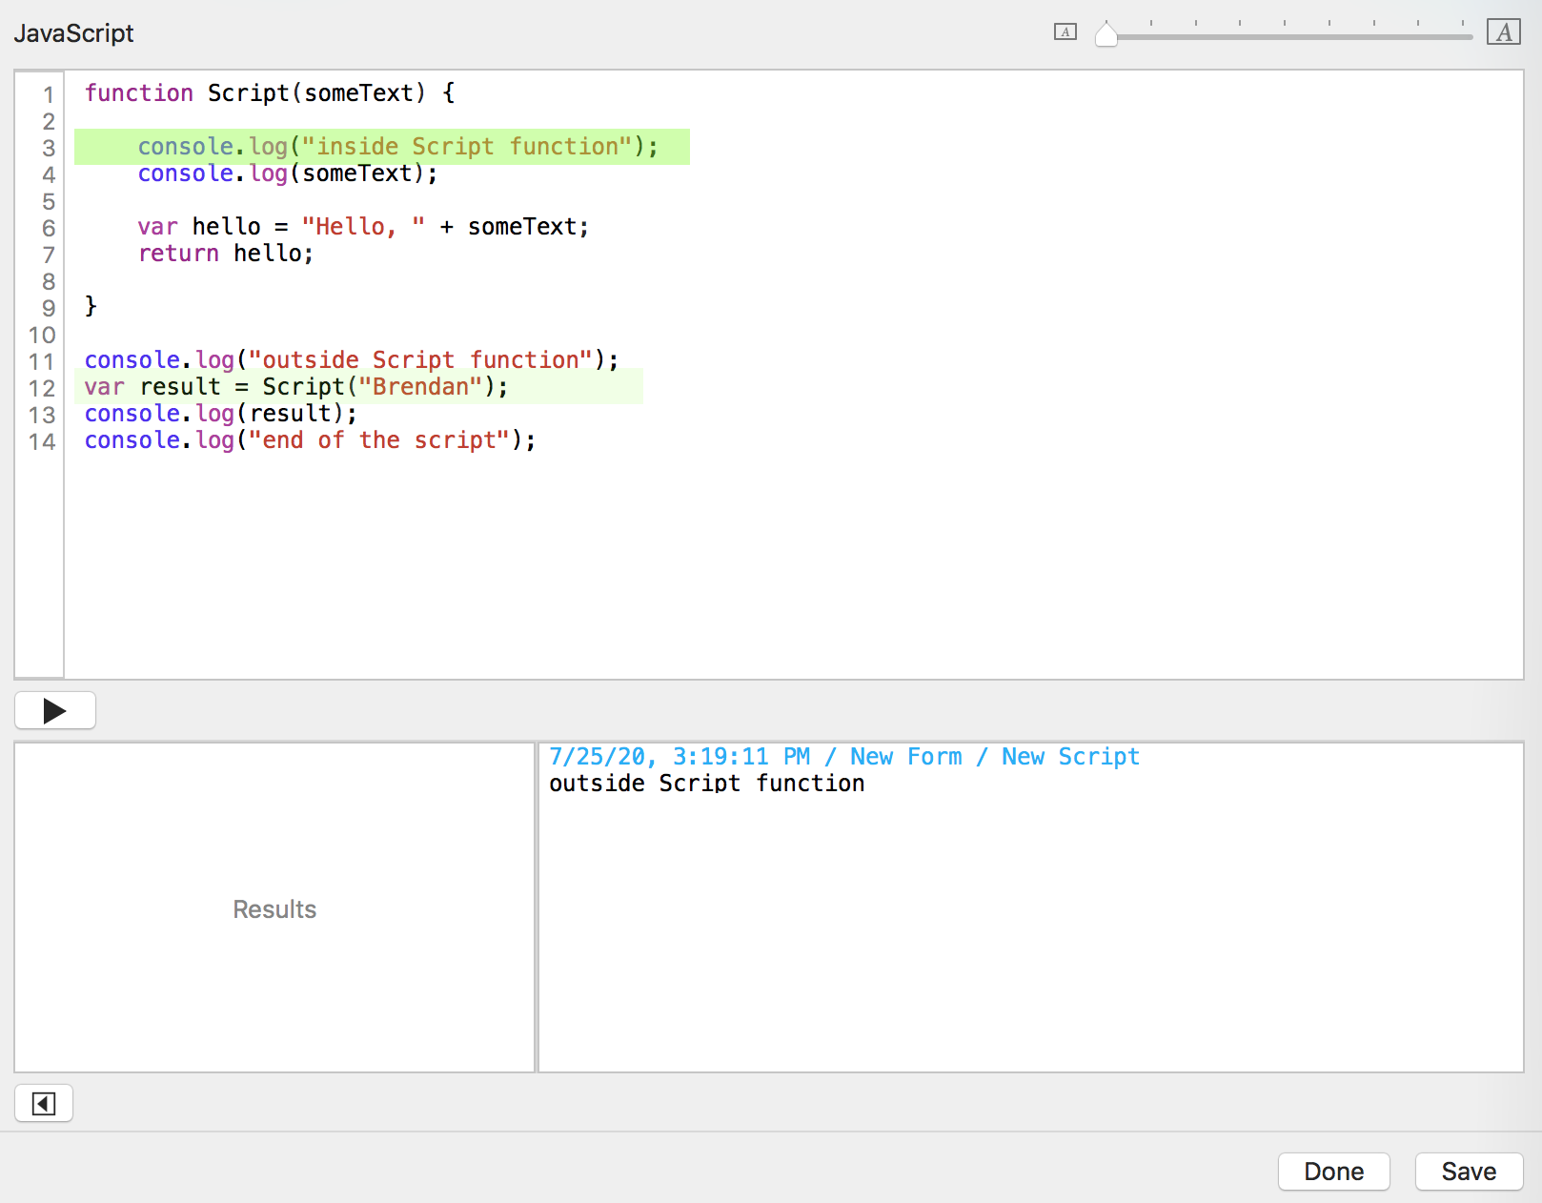This screenshot has height=1203, width=1542.
Task: Click the return hello statement
Action: [x=225, y=254]
